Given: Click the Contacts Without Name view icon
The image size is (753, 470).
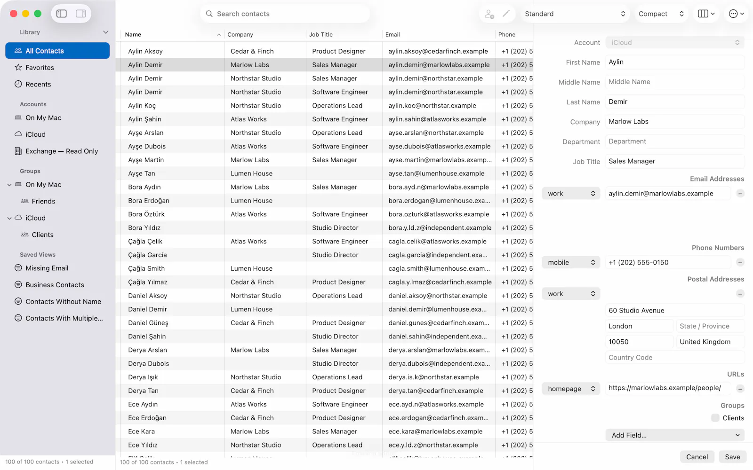Looking at the screenshot, I should click(18, 301).
